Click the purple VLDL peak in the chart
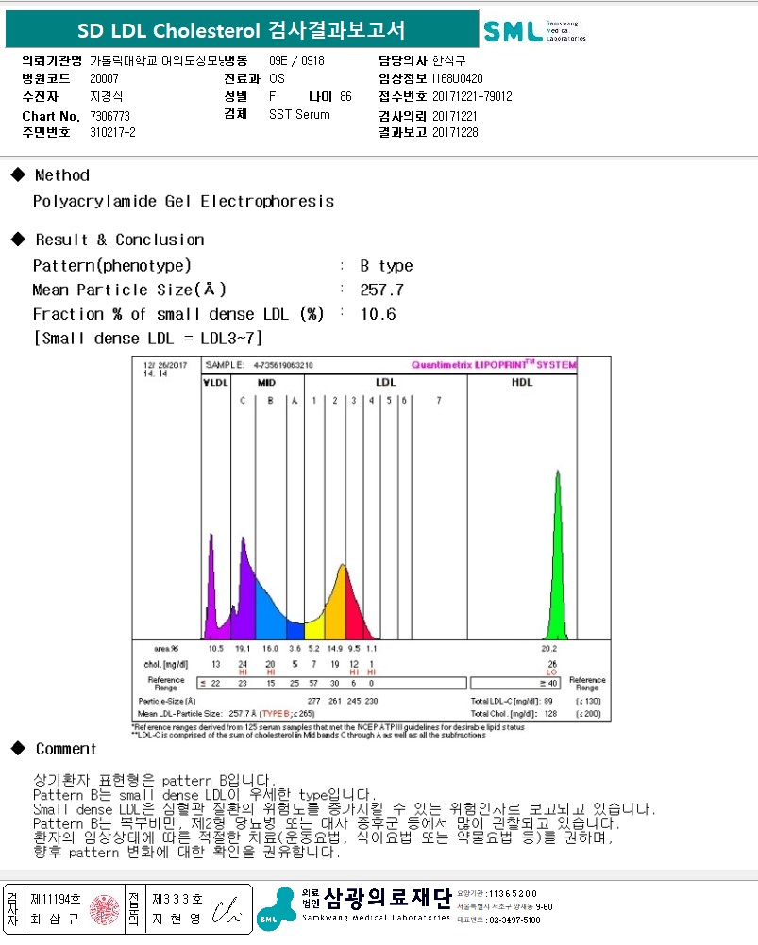This screenshot has height=945, width=758. point(211,587)
